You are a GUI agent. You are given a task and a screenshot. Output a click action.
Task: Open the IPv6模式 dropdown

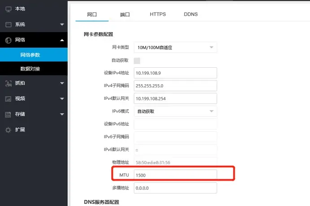click(175, 111)
